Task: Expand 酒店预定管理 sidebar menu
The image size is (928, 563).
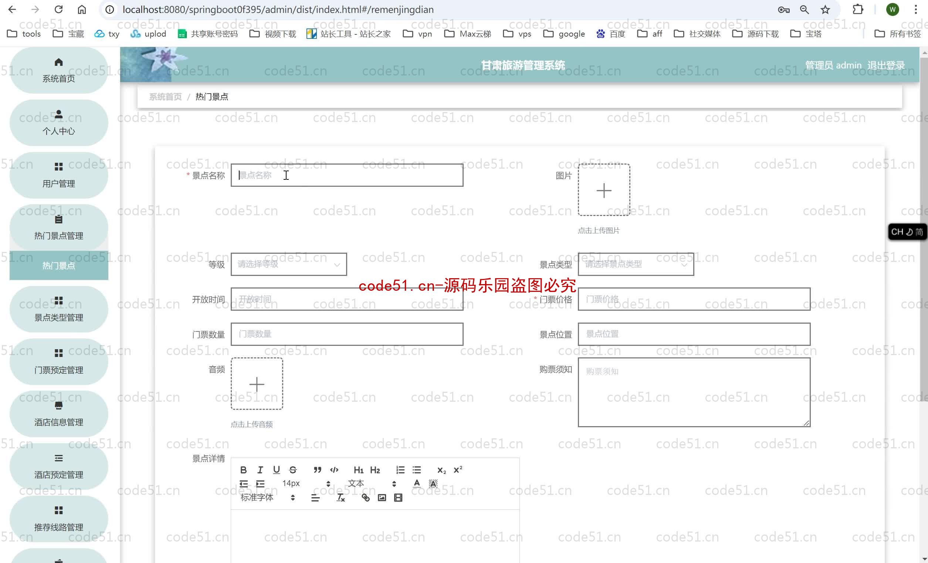Action: pyautogui.click(x=59, y=466)
